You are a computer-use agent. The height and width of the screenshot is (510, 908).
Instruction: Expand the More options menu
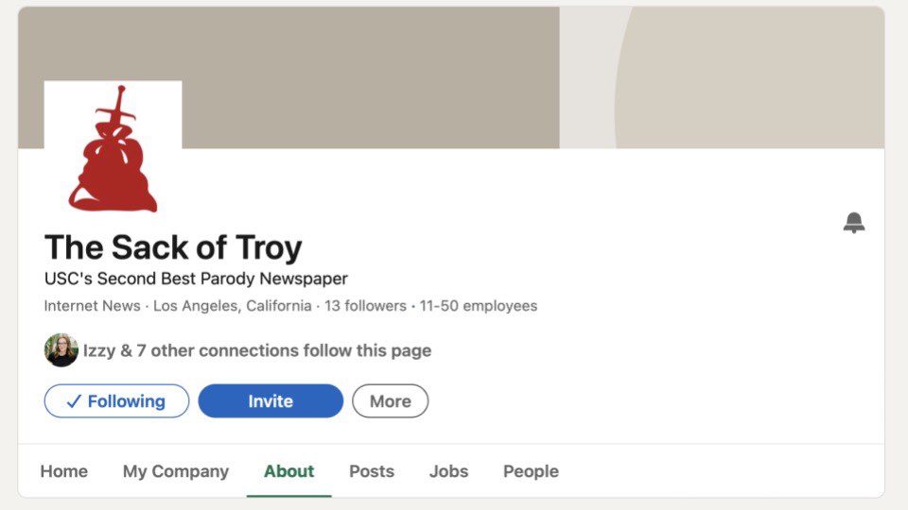[390, 401]
